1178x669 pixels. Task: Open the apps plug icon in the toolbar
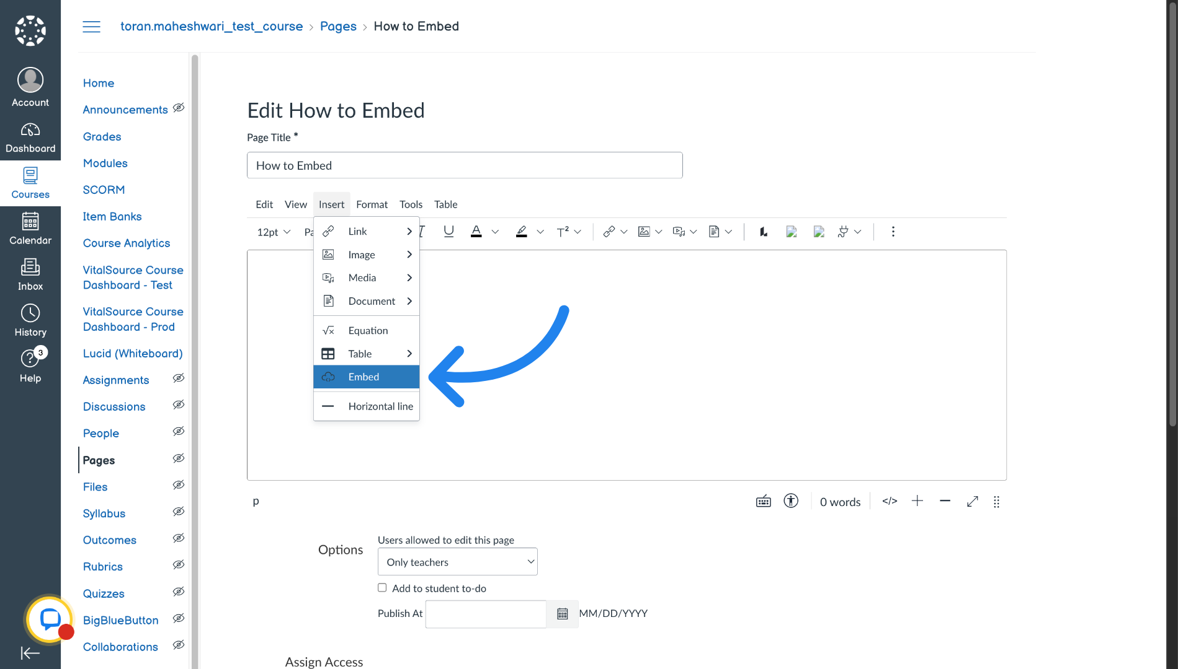click(842, 232)
